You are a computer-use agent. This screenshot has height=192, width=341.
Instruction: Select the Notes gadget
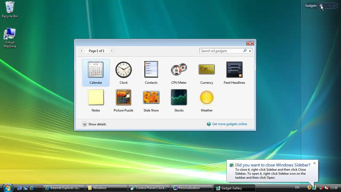[96, 101]
